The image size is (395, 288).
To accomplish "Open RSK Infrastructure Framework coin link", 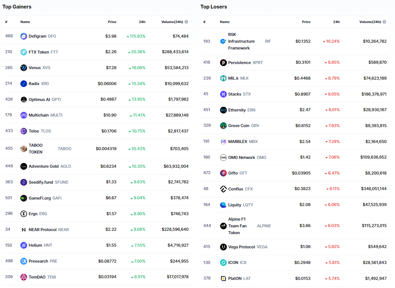I will [241, 41].
